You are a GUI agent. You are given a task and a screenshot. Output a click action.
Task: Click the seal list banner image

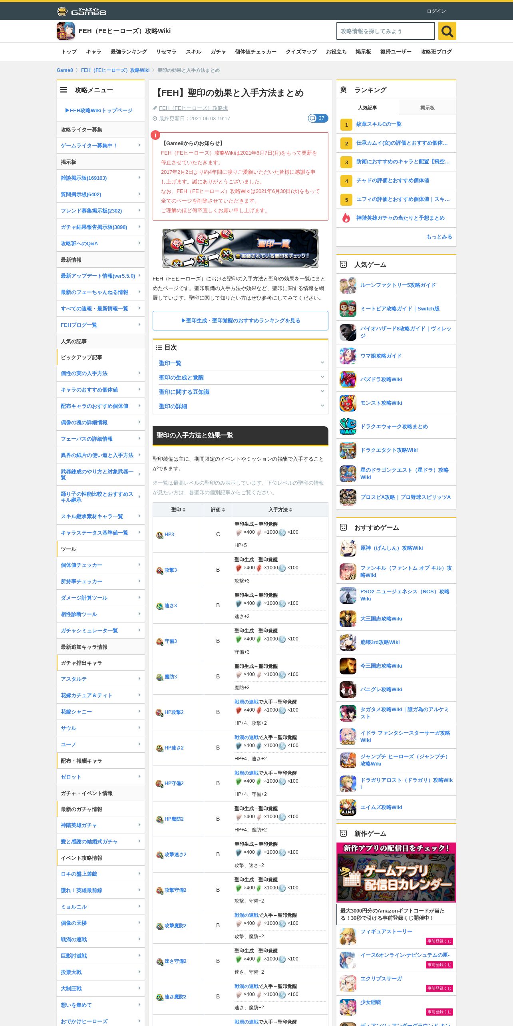click(240, 248)
